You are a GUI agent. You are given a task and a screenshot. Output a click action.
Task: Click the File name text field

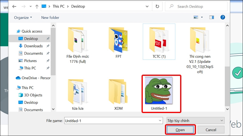pyautogui.click(x=111, y=121)
